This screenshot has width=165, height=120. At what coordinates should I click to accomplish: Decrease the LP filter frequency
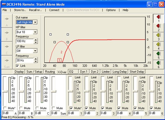click(x=36, y=61)
